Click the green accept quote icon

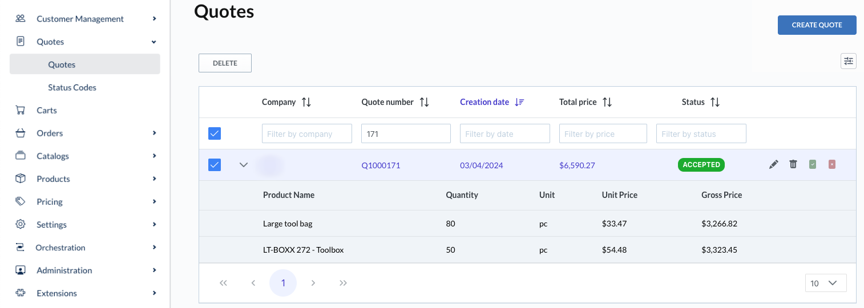(x=813, y=165)
